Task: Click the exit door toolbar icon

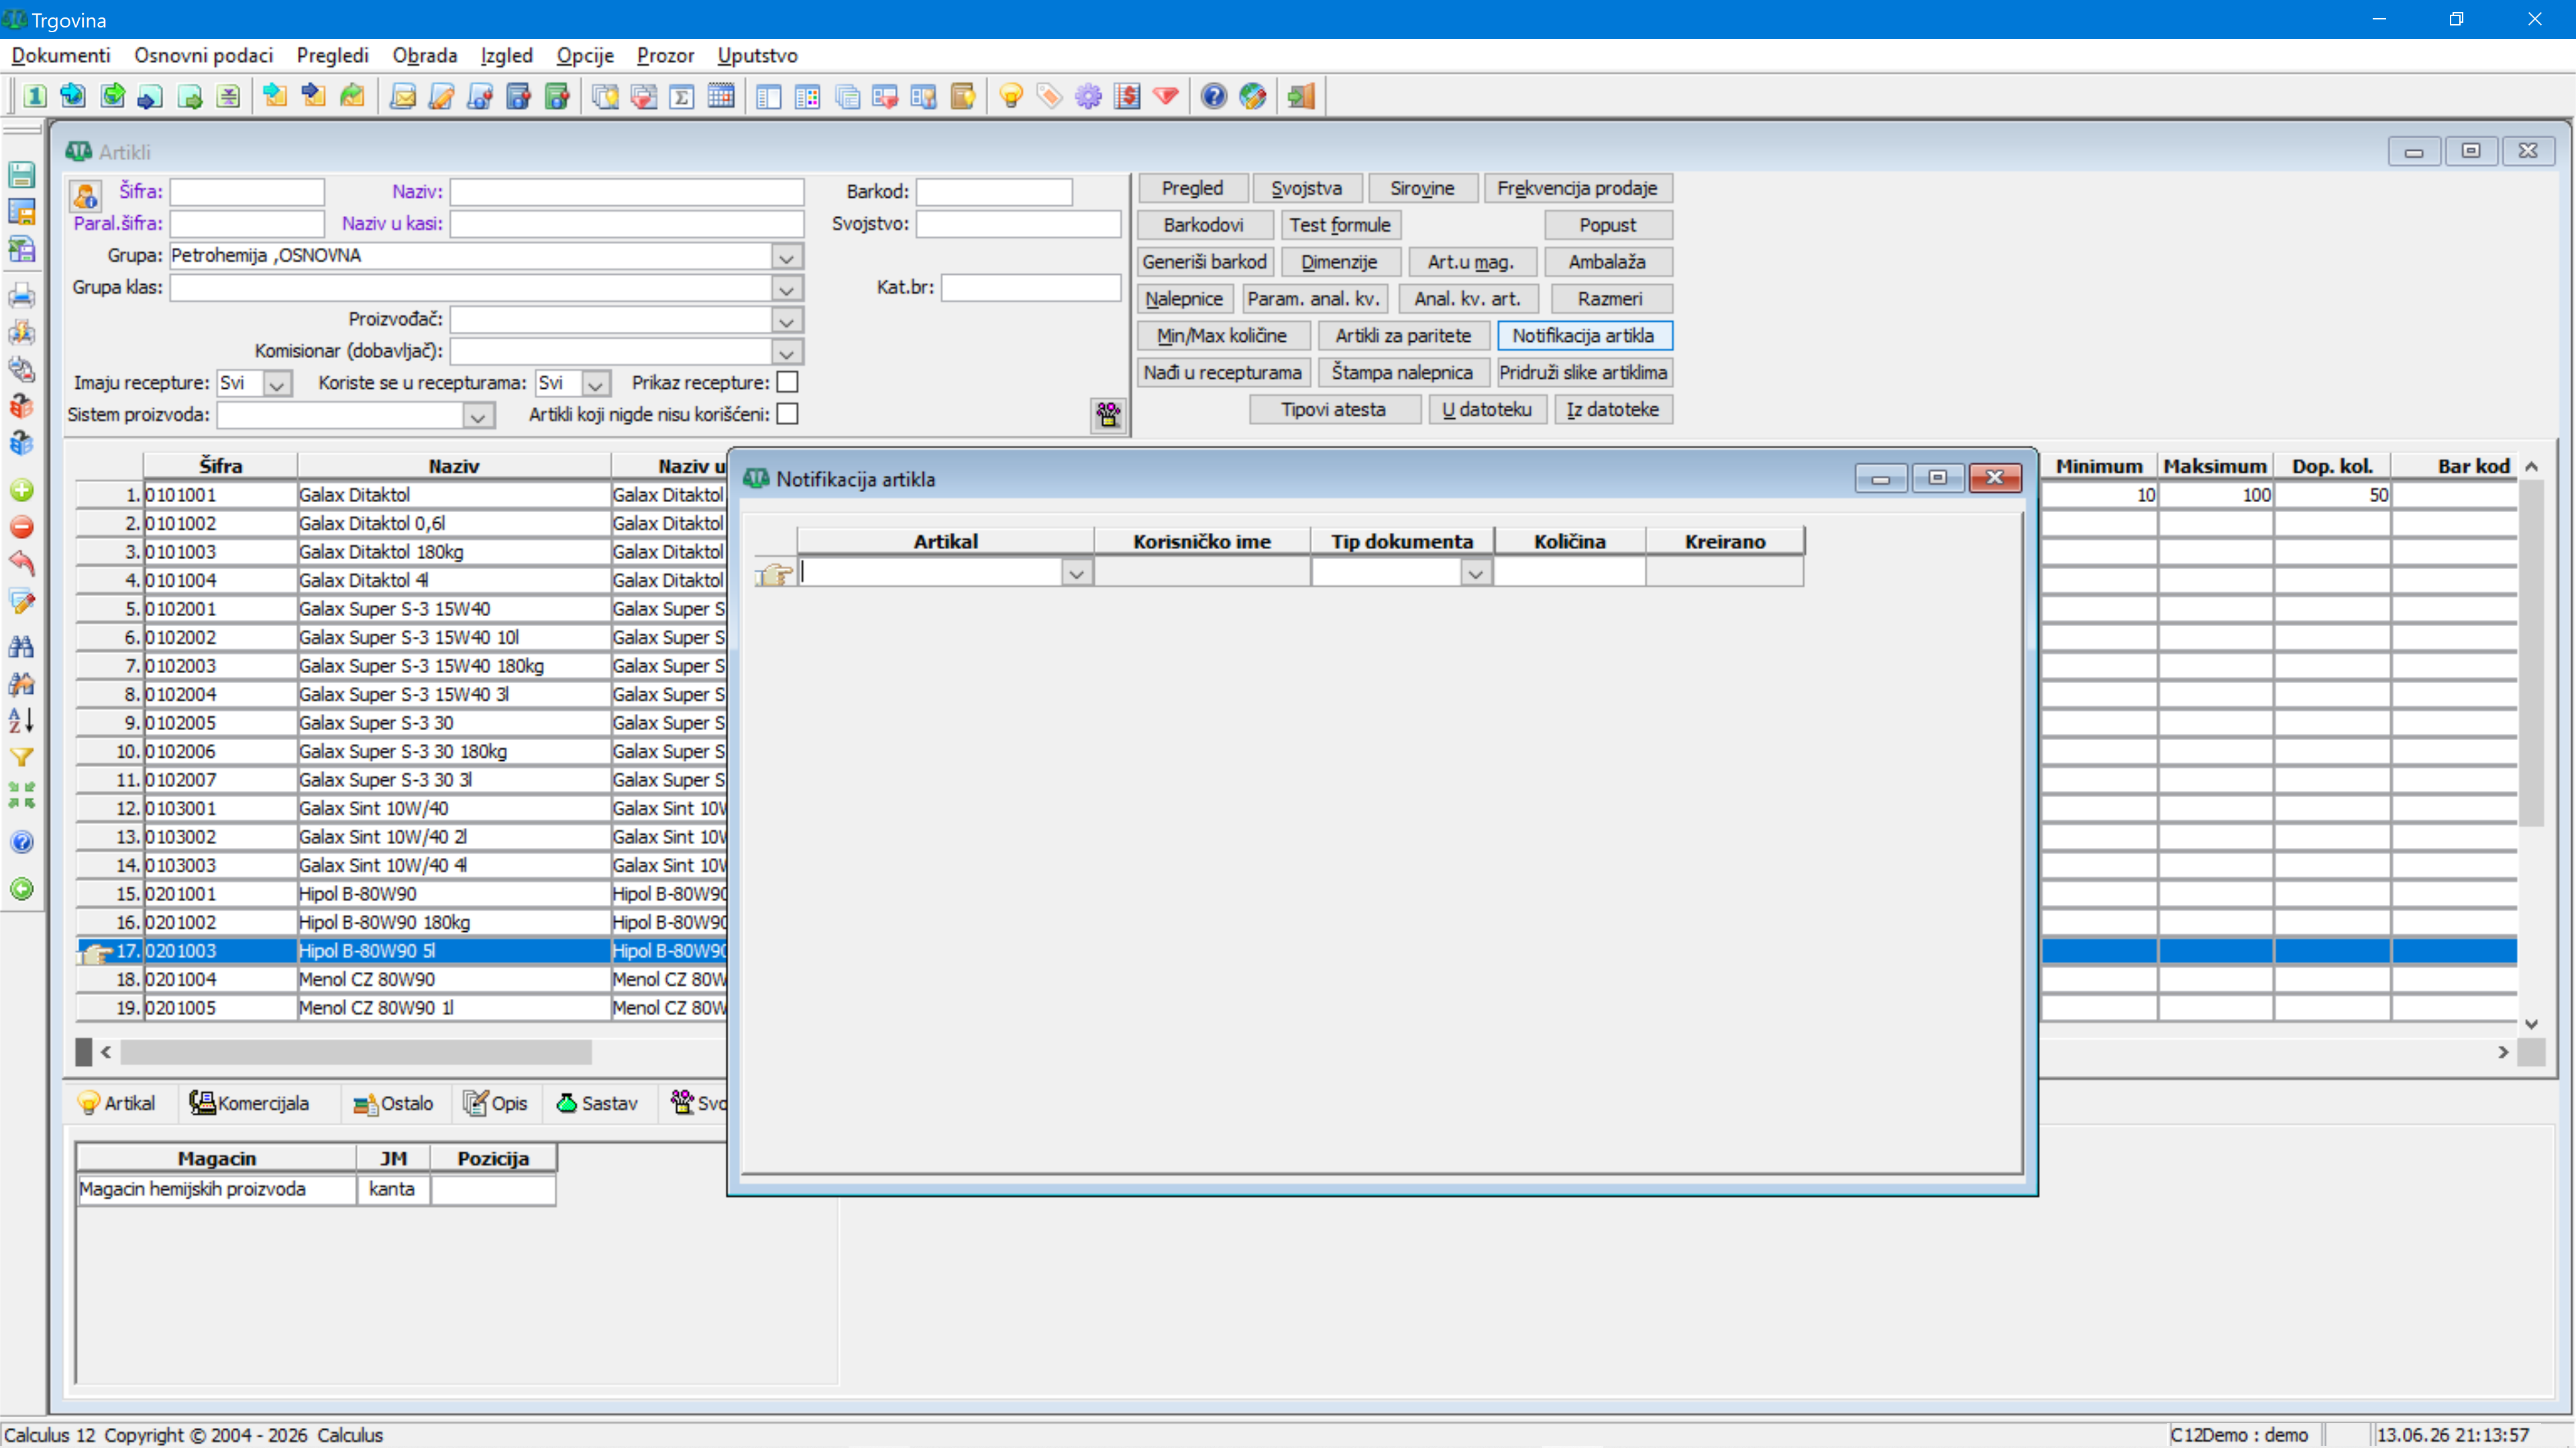Action: point(1301,96)
